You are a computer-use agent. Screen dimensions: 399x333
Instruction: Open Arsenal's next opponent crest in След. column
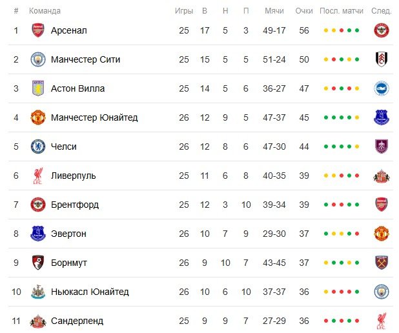tap(381, 30)
